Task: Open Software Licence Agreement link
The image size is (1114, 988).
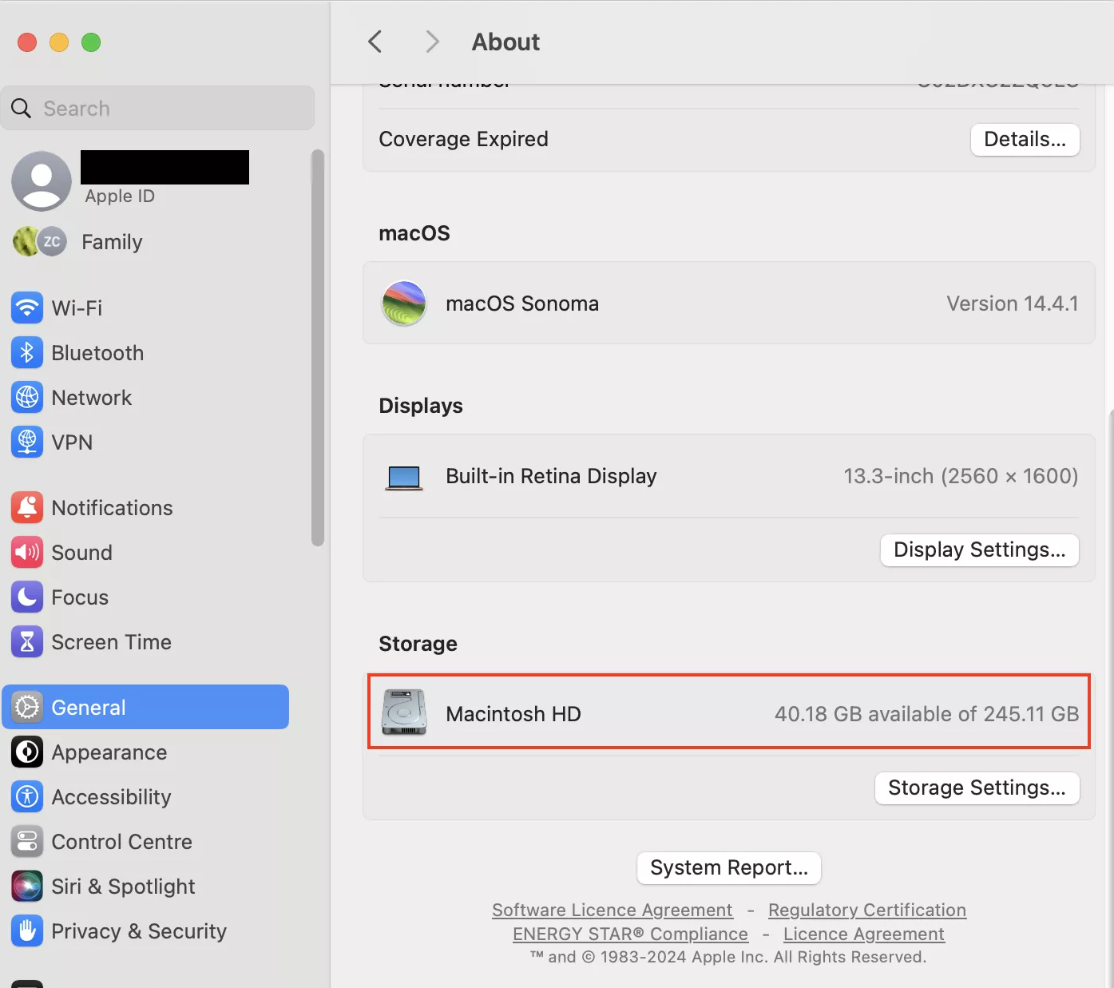Action: pos(612,911)
